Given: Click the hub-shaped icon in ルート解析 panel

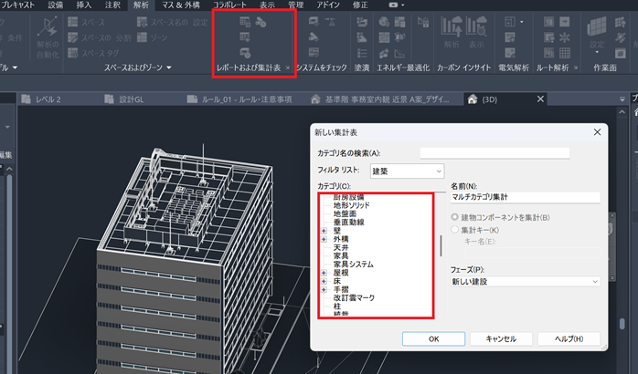Looking at the screenshot, I should tap(564, 37).
